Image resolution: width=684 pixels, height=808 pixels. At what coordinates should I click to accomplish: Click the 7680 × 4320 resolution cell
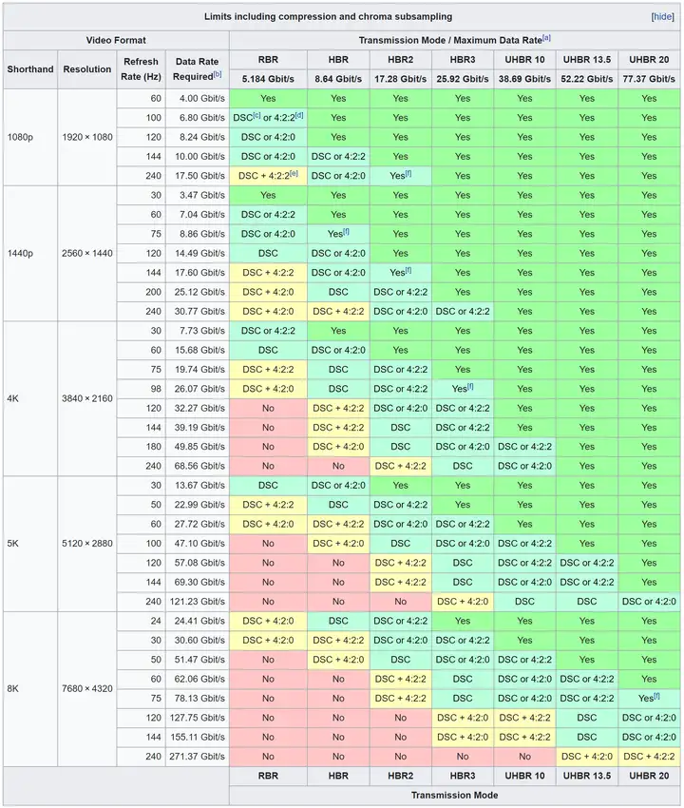coord(87,688)
